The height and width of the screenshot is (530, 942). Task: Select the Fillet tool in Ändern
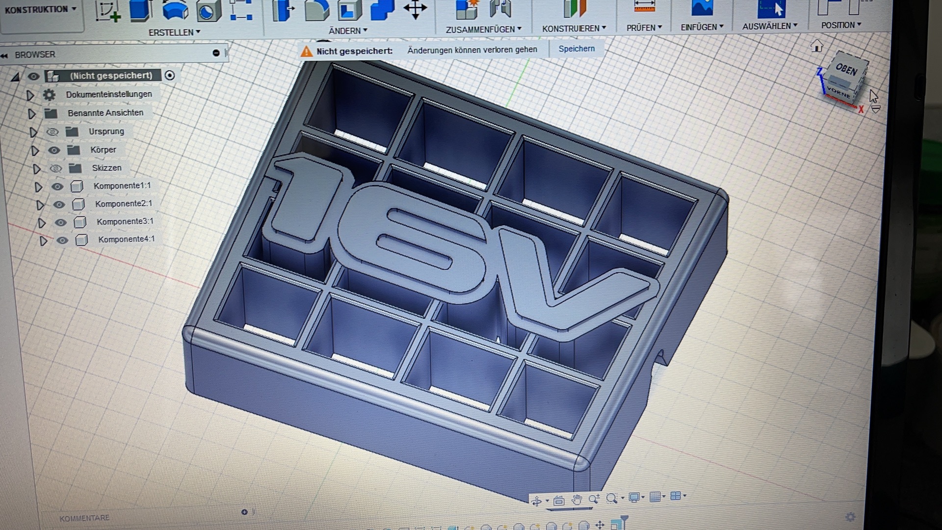(x=316, y=10)
